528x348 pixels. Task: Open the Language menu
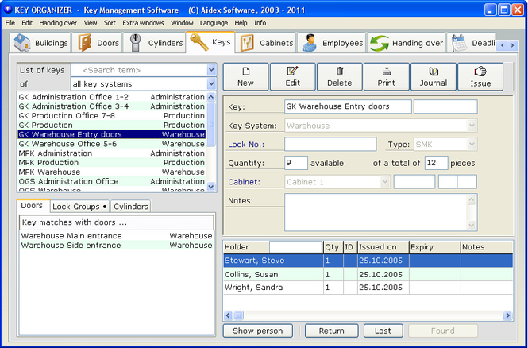pos(214,23)
